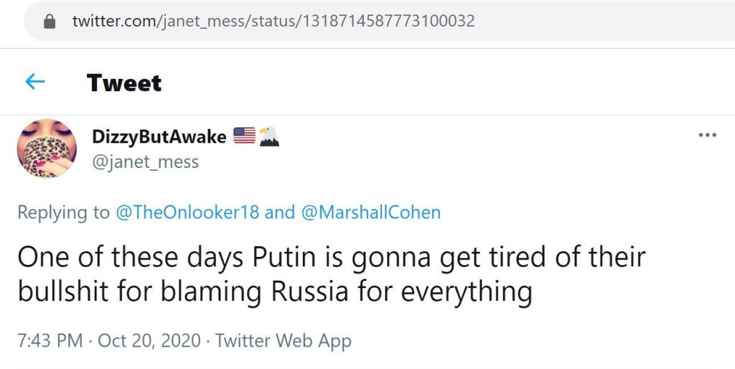The width and height of the screenshot is (735, 369).
Task: Click the Tweet page heading
Action: tap(124, 83)
